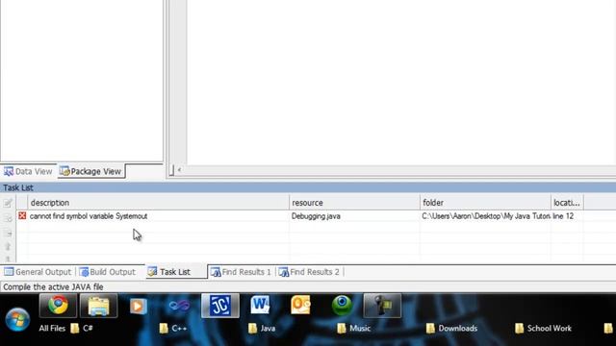Open the General Output tab
Image resolution: width=616 pixels, height=346 pixels.
tap(38, 272)
